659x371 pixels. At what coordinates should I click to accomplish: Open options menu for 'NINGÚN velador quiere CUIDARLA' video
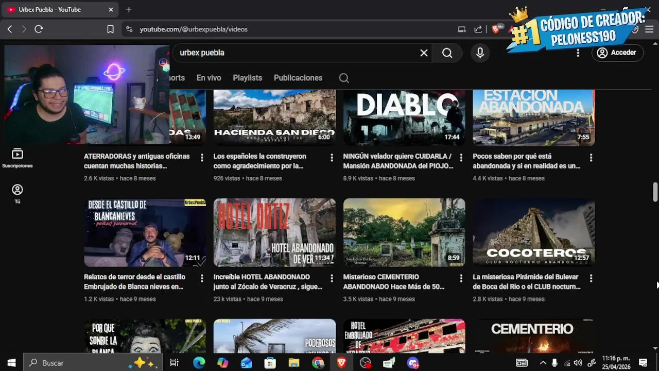(461, 158)
